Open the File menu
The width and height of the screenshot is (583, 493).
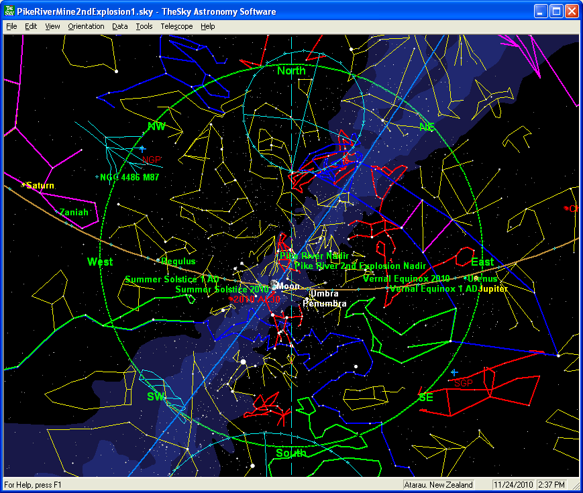pyautogui.click(x=11, y=26)
